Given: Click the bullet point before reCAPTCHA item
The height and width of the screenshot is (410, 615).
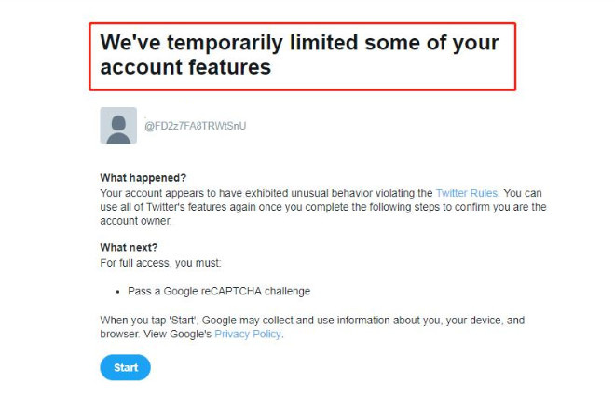Looking at the screenshot, I should pos(117,292).
